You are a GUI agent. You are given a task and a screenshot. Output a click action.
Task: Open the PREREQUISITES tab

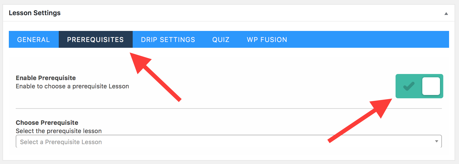[95, 39]
